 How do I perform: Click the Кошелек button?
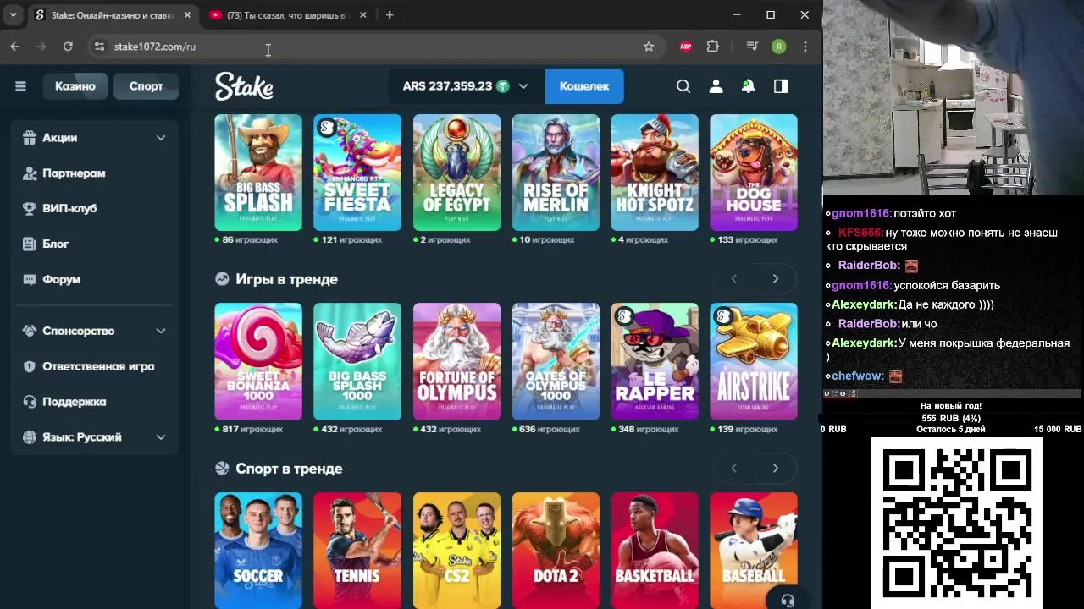[584, 86]
